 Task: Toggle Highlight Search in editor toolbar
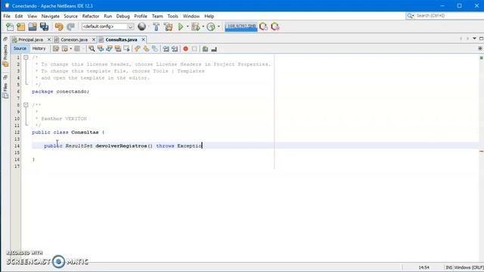pyautogui.click(x=118, y=48)
